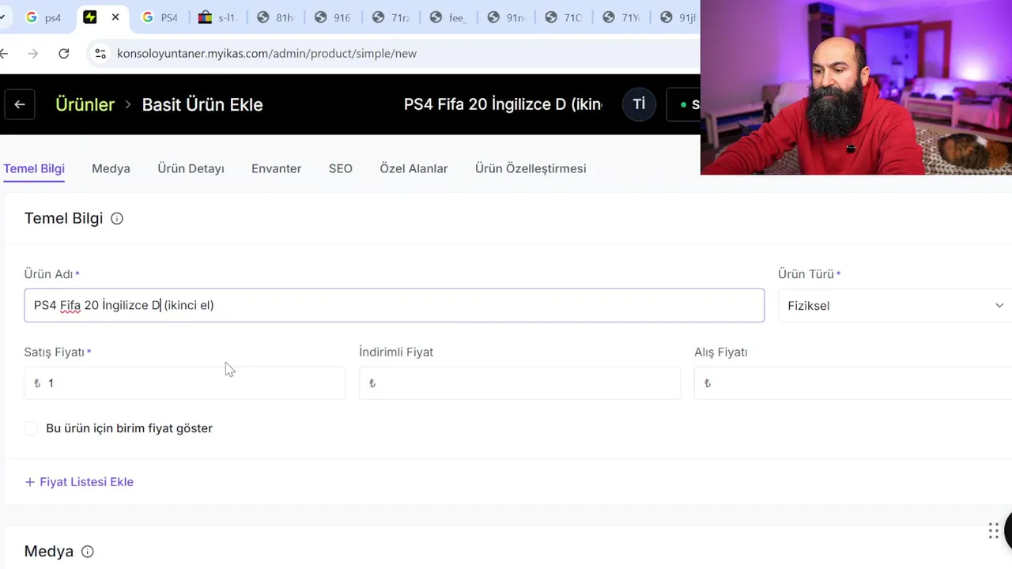Click 'Fiyat Listesi Ekle' link
The height and width of the screenshot is (569, 1012).
[x=79, y=482]
